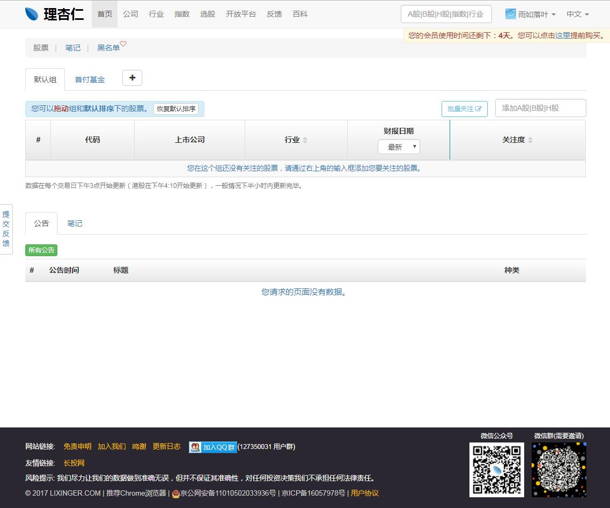Viewport: 610px width, 508px height.
Task: Click the 财报日期 header label
Action: pyautogui.click(x=399, y=131)
